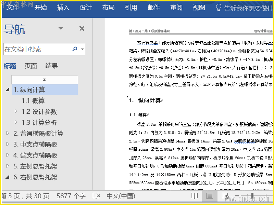Switch to Web Layout view icon
Viewport: 274px width, 205px height.
point(225,196)
